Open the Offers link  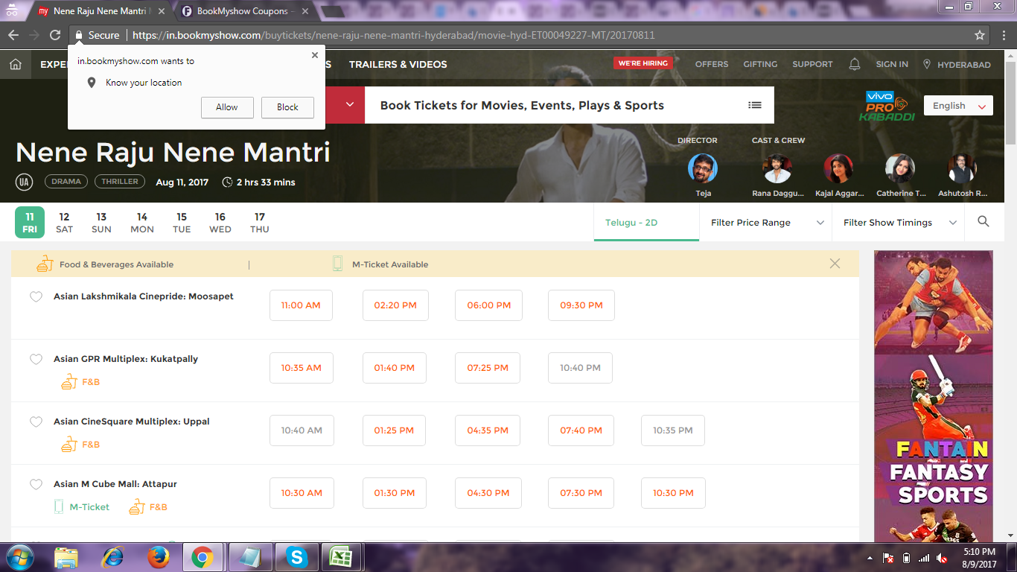(712, 64)
